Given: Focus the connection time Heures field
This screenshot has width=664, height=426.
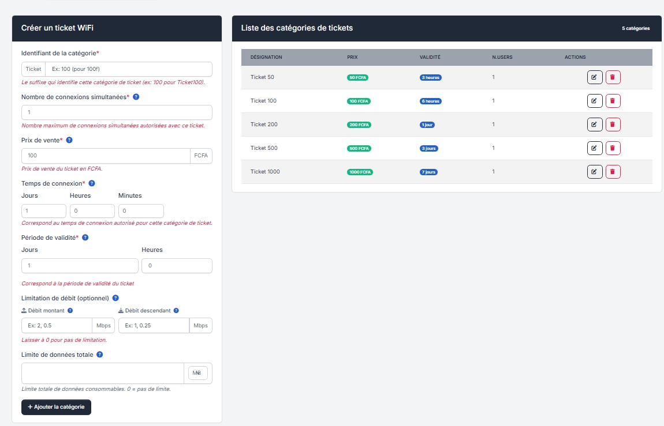Looking at the screenshot, I should pos(92,211).
